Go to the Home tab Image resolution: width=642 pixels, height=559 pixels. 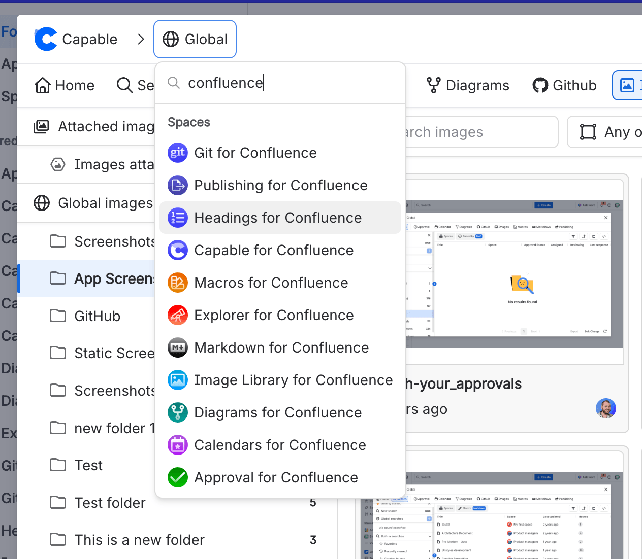[65, 85]
